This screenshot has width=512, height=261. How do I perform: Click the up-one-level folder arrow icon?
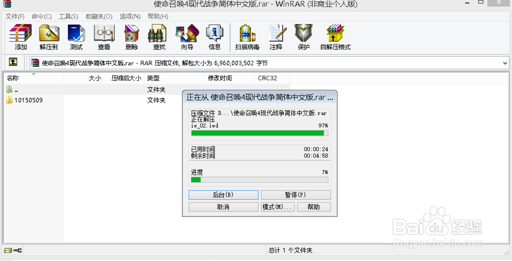[13, 62]
